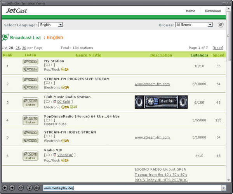Image resolution: width=233 pixels, height=194 pixels.
Task: Click the Club Music Radio banner image
Action: tap(161, 102)
